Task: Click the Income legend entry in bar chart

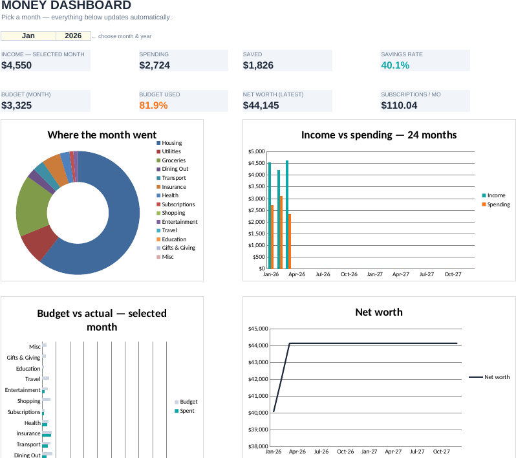Action: [x=493, y=195]
